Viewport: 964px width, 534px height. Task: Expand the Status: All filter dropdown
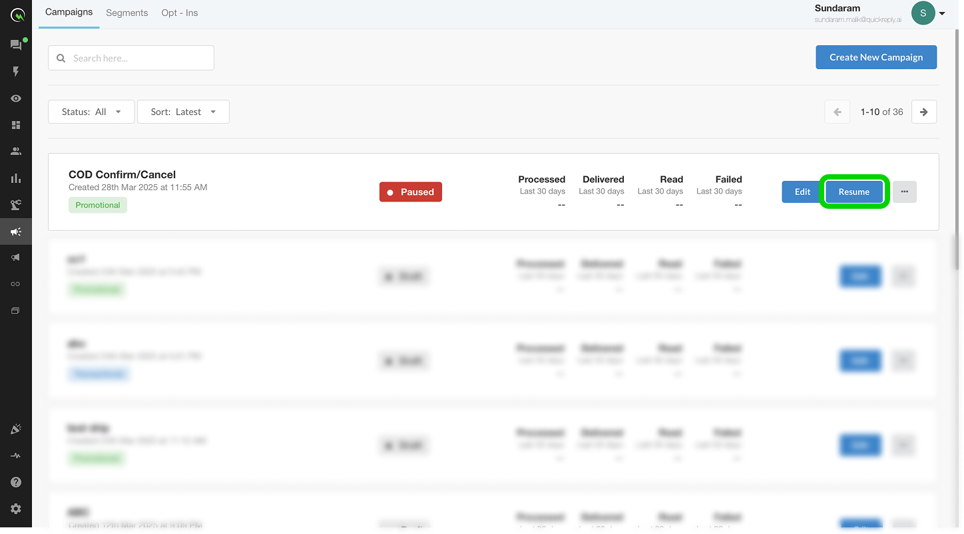click(91, 112)
